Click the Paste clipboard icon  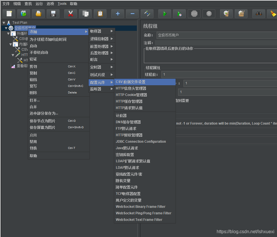click(x=100, y=14)
